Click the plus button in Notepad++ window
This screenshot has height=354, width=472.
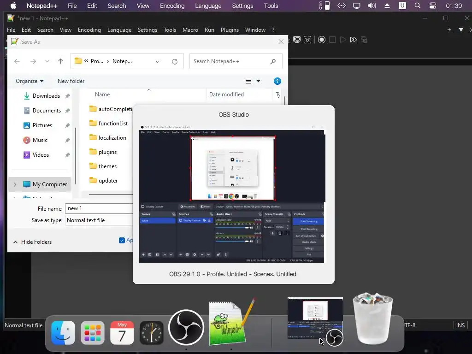point(449,30)
